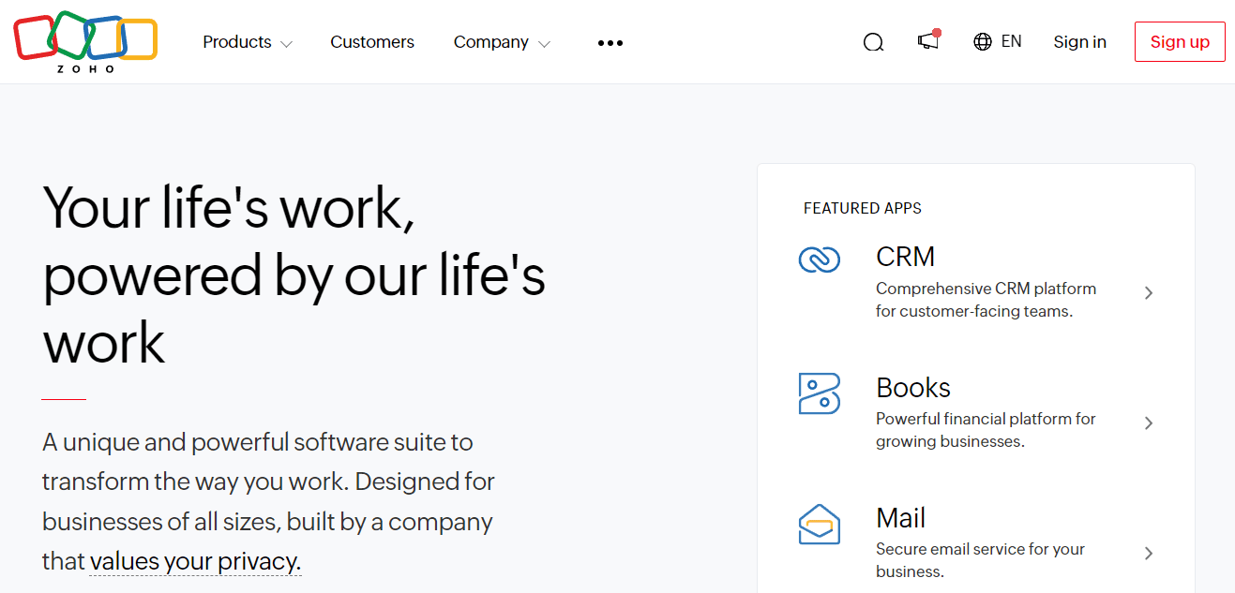This screenshot has width=1235, height=593.
Task: Expand the Products dropdown
Action: (x=248, y=42)
